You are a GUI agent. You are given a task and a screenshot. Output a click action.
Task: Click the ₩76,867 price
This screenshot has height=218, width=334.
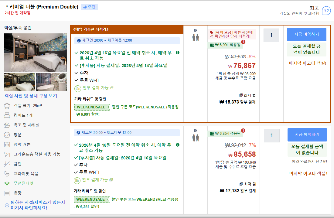point(242,66)
